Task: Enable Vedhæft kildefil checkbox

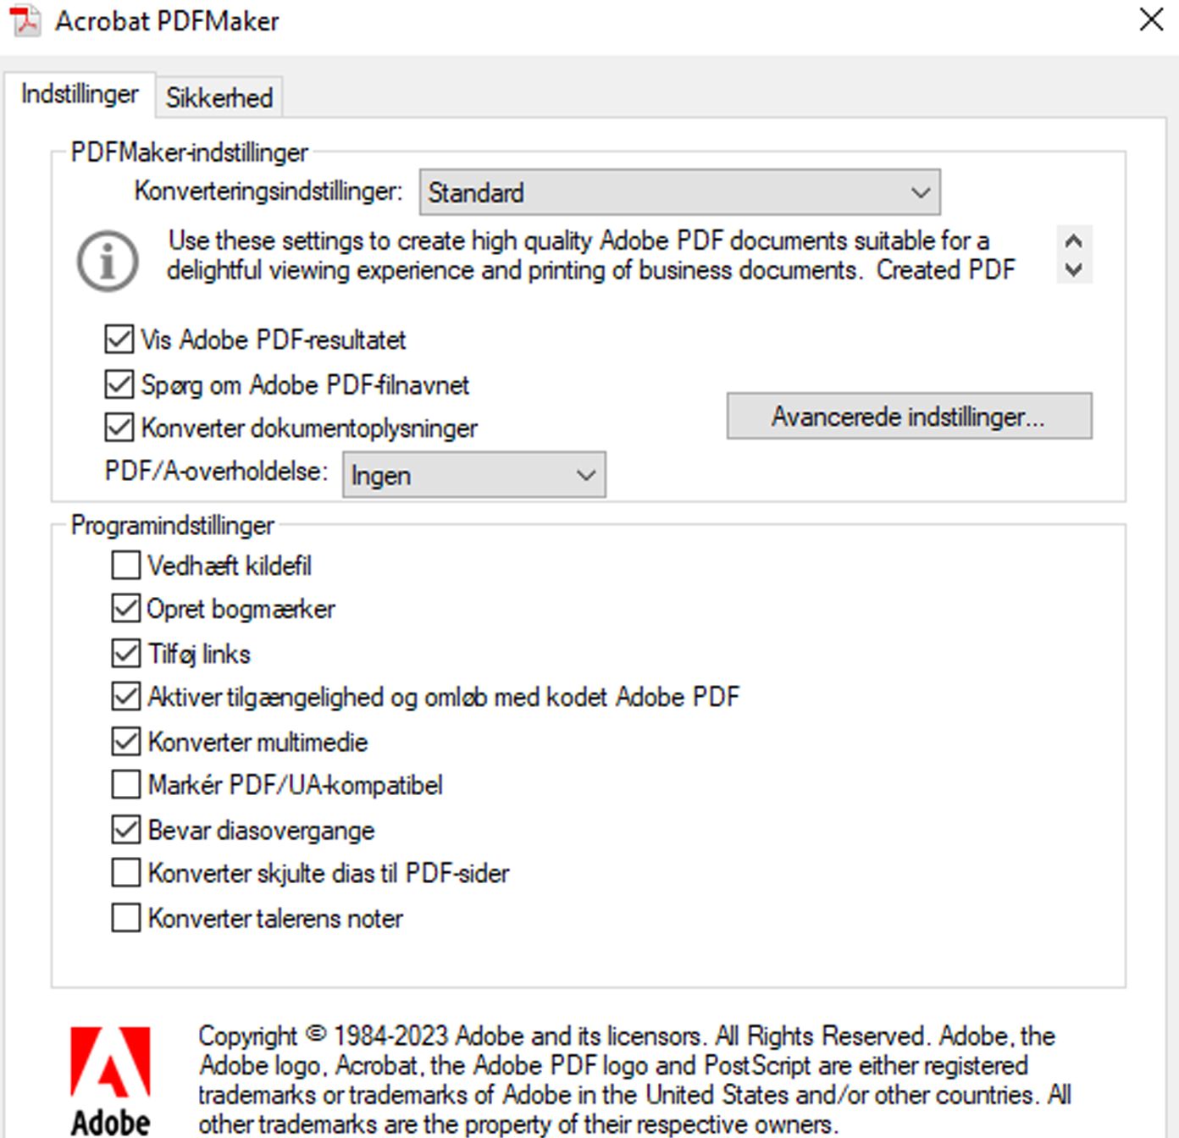Action: tap(126, 566)
